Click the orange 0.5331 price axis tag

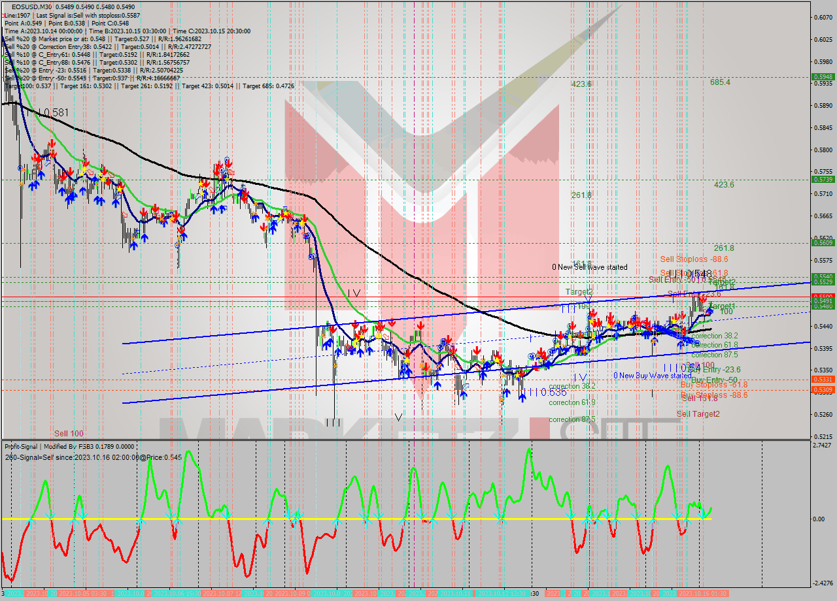[x=822, y=379]
